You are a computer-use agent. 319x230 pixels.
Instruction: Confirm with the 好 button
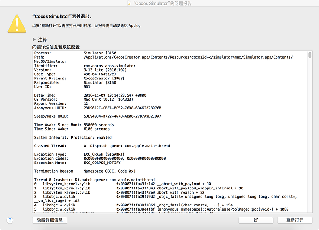point(256,220)
